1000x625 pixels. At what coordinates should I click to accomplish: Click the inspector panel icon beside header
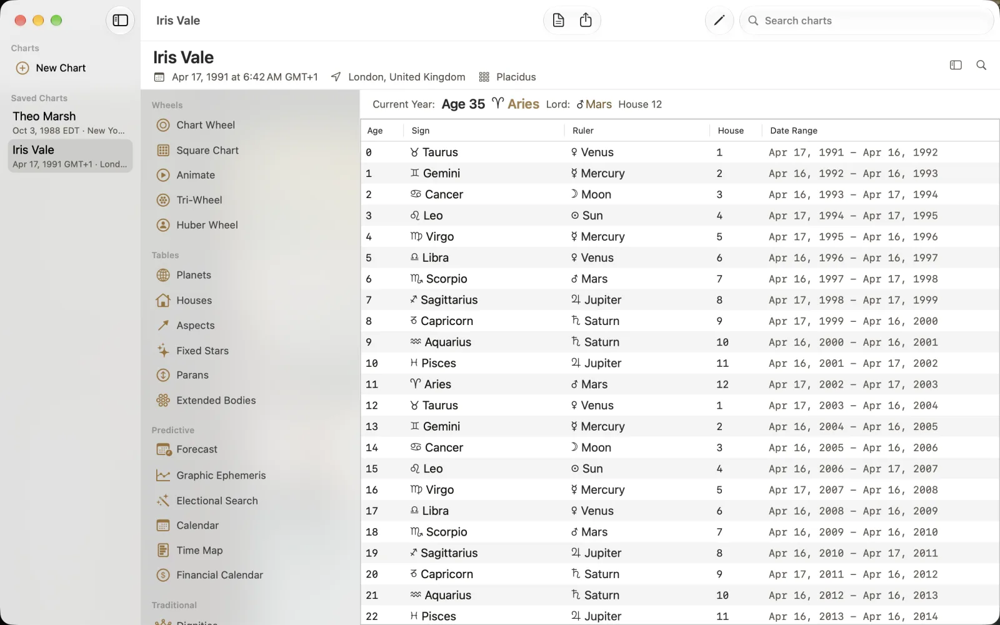956,65
